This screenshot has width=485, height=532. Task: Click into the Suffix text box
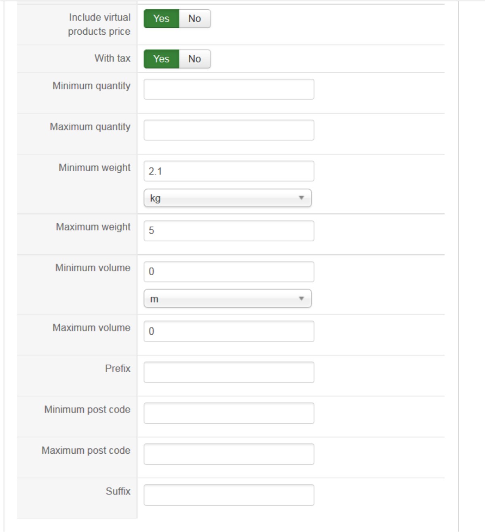[229, 495]
